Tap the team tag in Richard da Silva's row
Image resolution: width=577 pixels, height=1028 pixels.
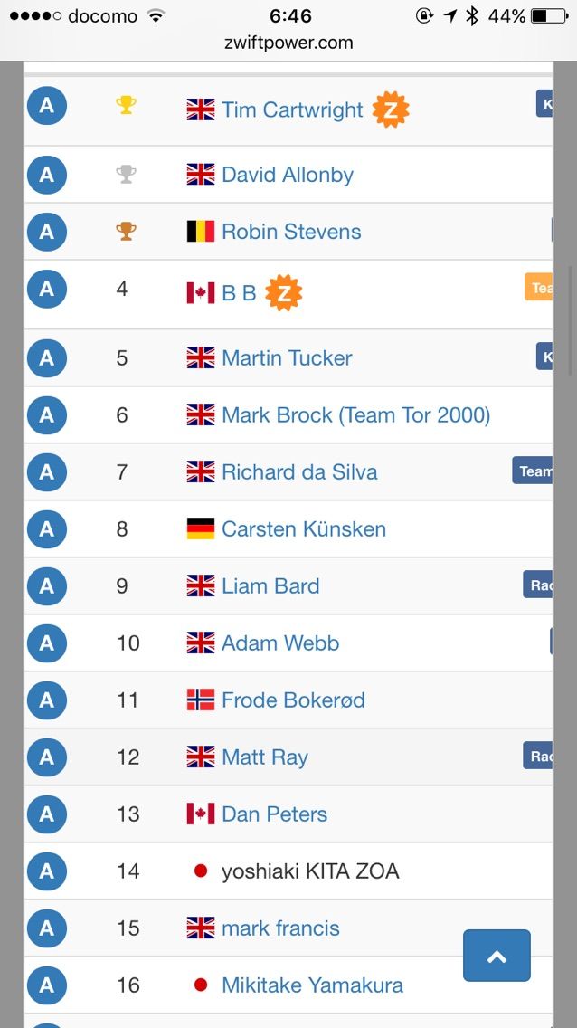tap(534, 471)
